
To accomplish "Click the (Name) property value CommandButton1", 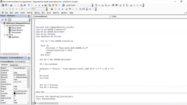I will pyautogui.click(x=20, y=68).
